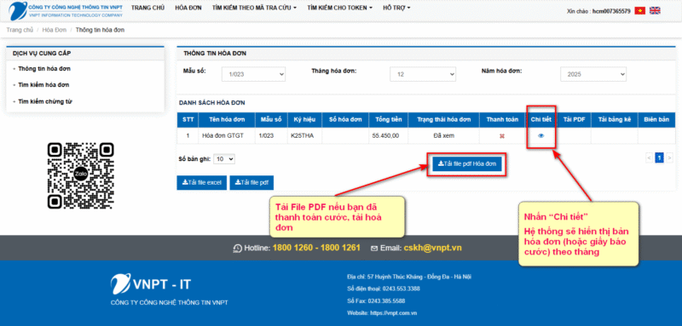Click the Zalo QR code image
The width and height of the screenshot is (682, 326).
click(x=81, y=175)
